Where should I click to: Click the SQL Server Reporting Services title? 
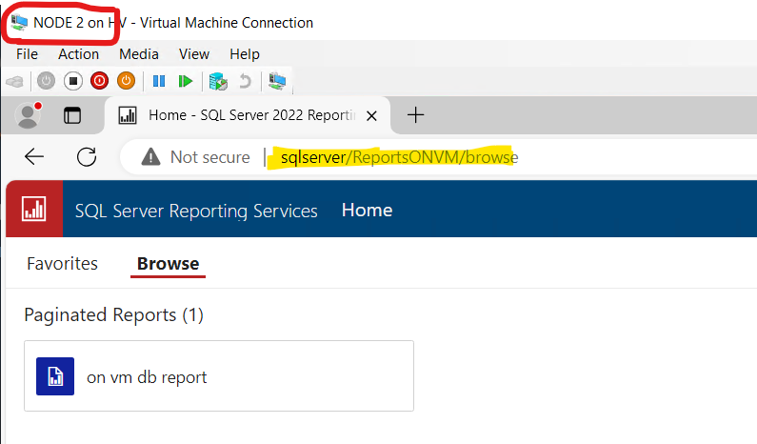tap(196, 212)
